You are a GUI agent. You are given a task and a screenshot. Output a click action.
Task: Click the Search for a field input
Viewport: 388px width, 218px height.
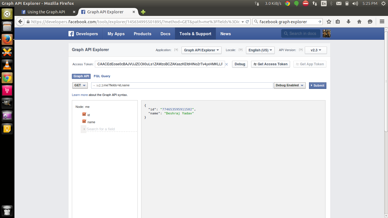click(112, 129)
